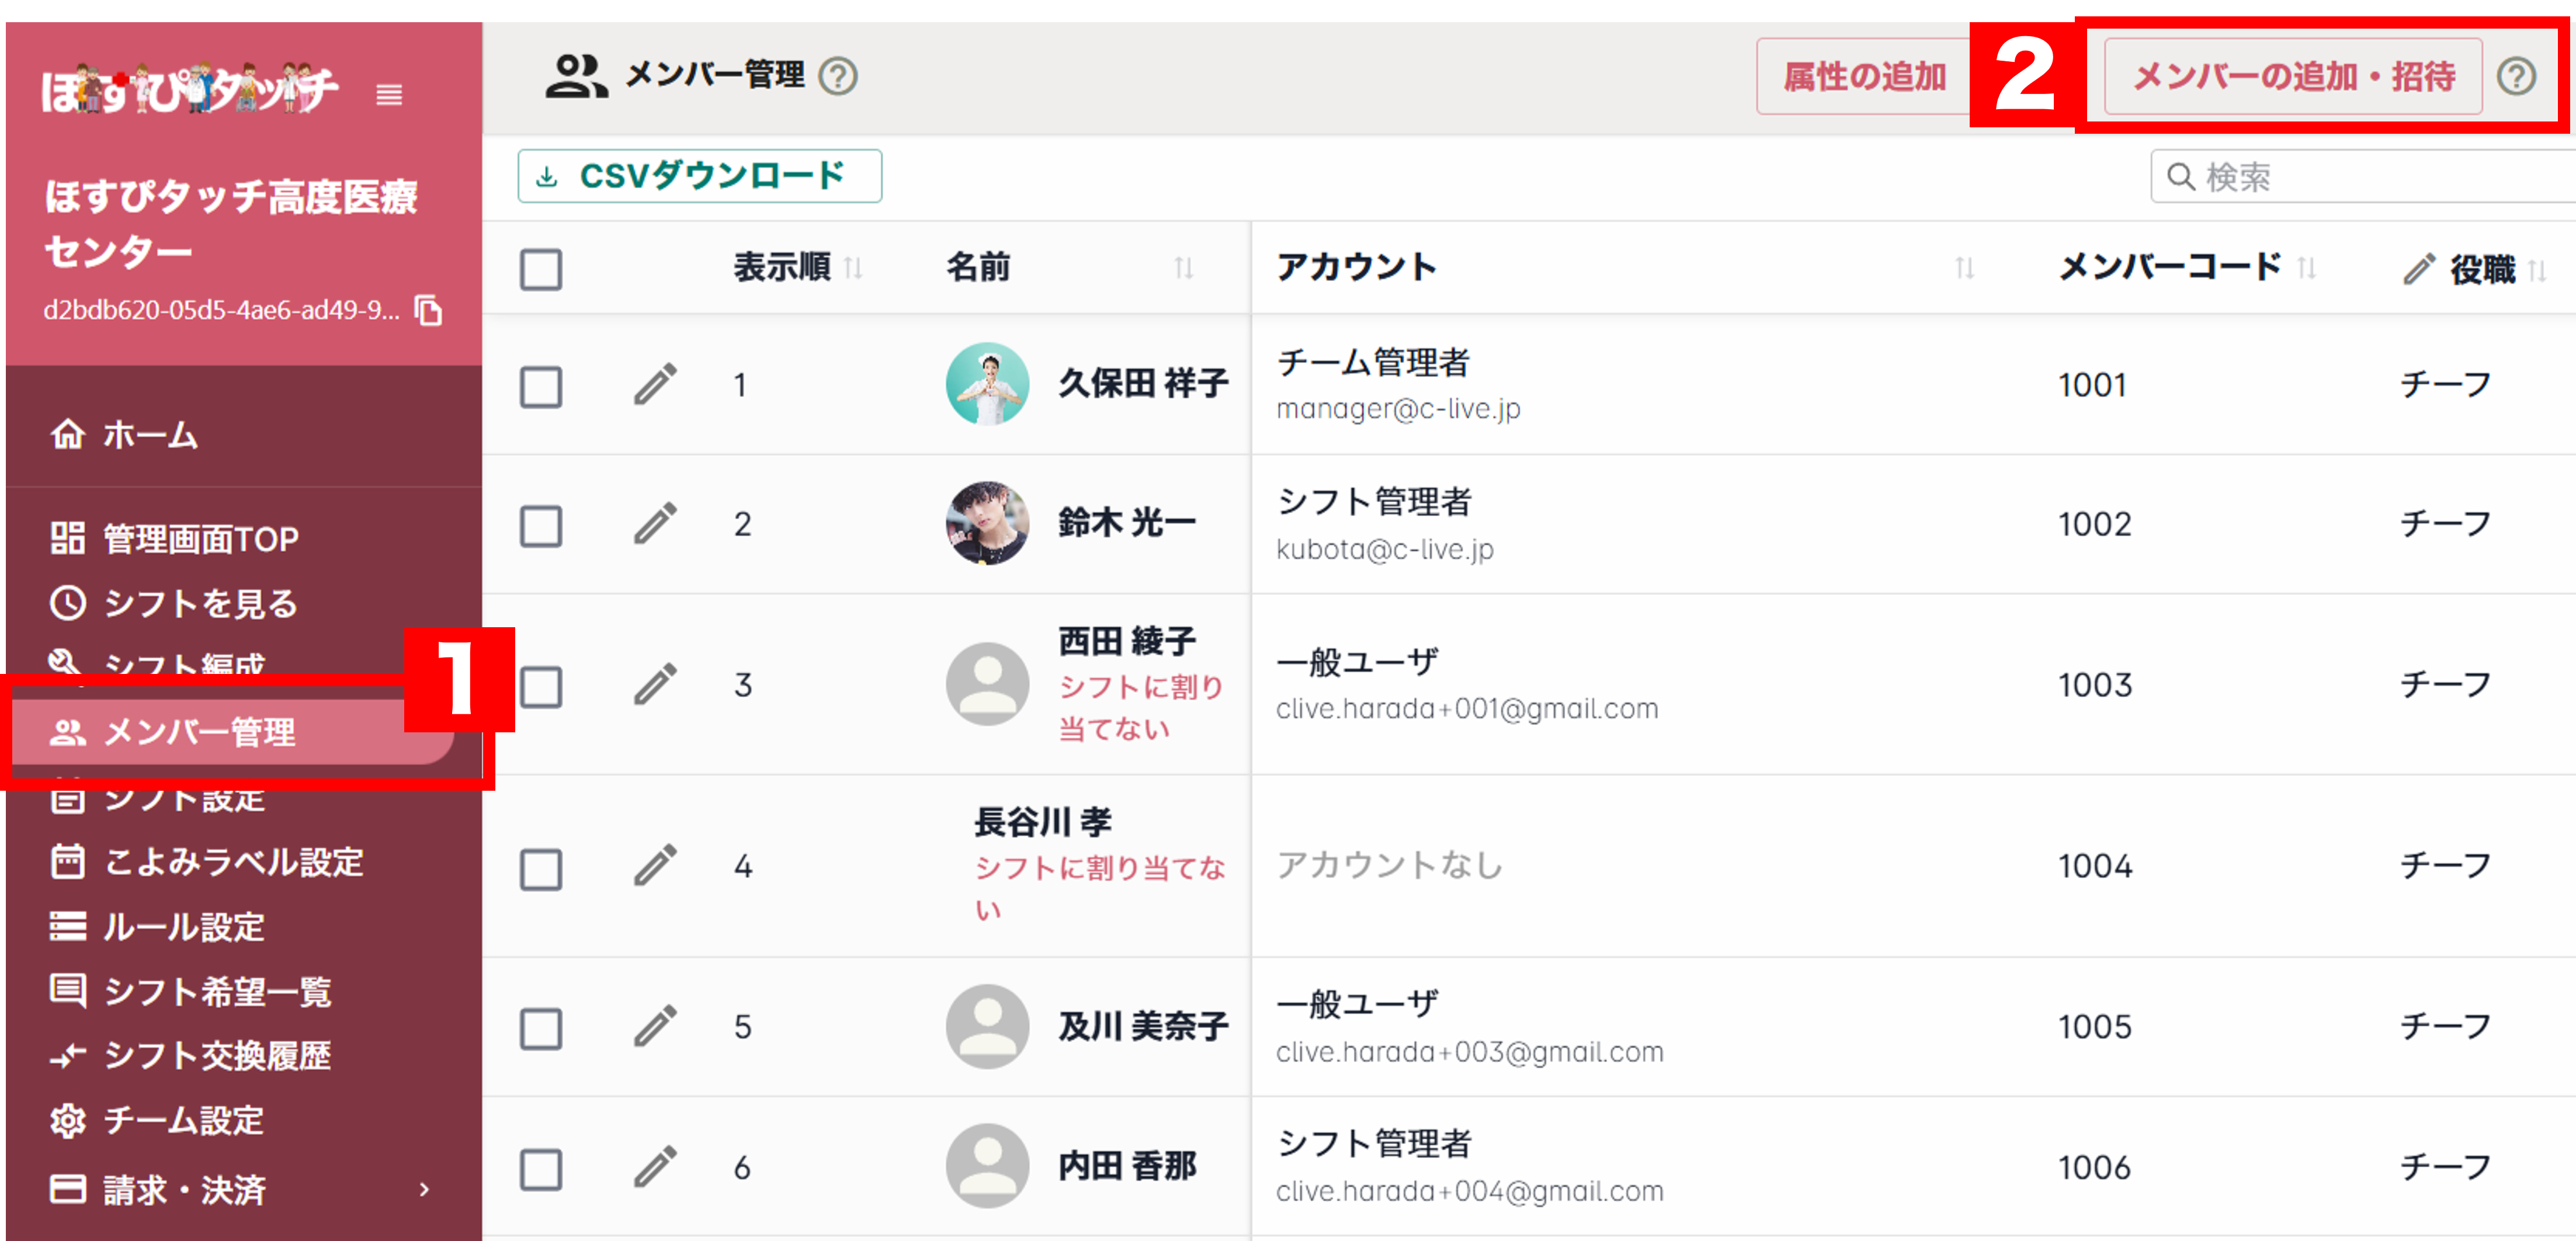Screen dimensions: 2576x1241
Task: Click the pencil icon to edit 久保田 祥子
Action: tap(655, 385)
